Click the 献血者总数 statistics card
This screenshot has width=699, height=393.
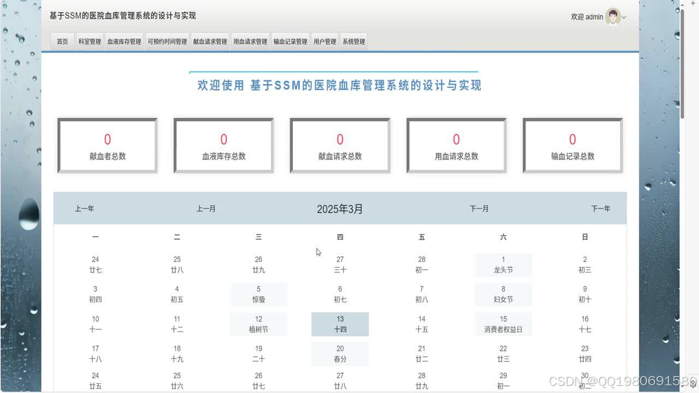pos(107,145)
